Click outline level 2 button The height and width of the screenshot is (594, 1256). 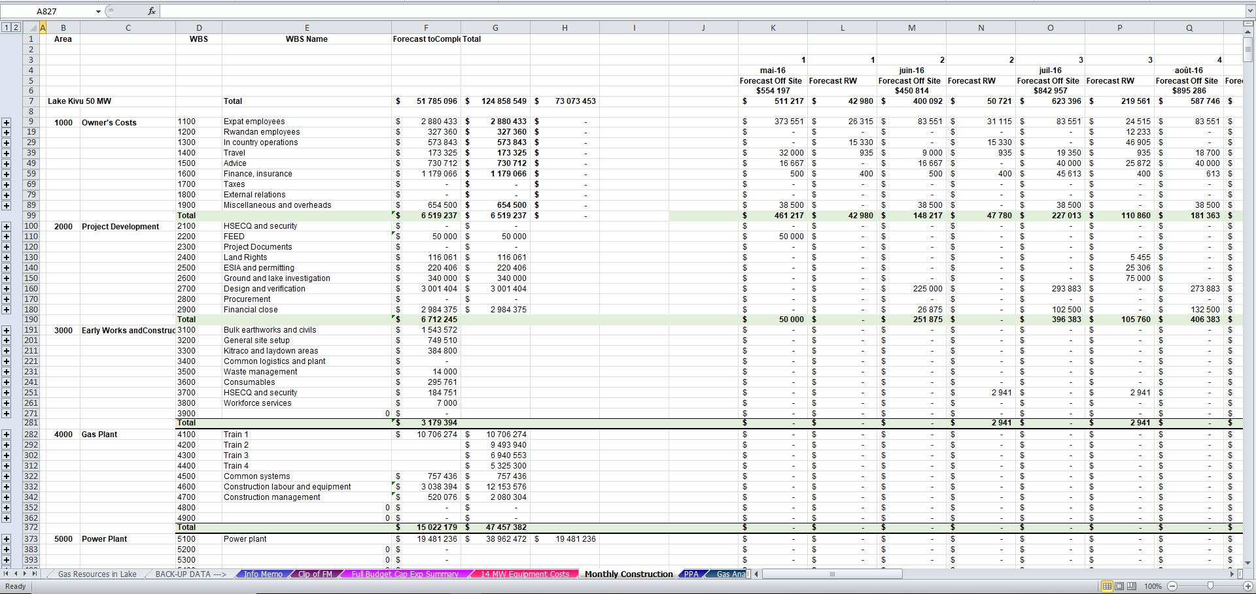(15, 27)
